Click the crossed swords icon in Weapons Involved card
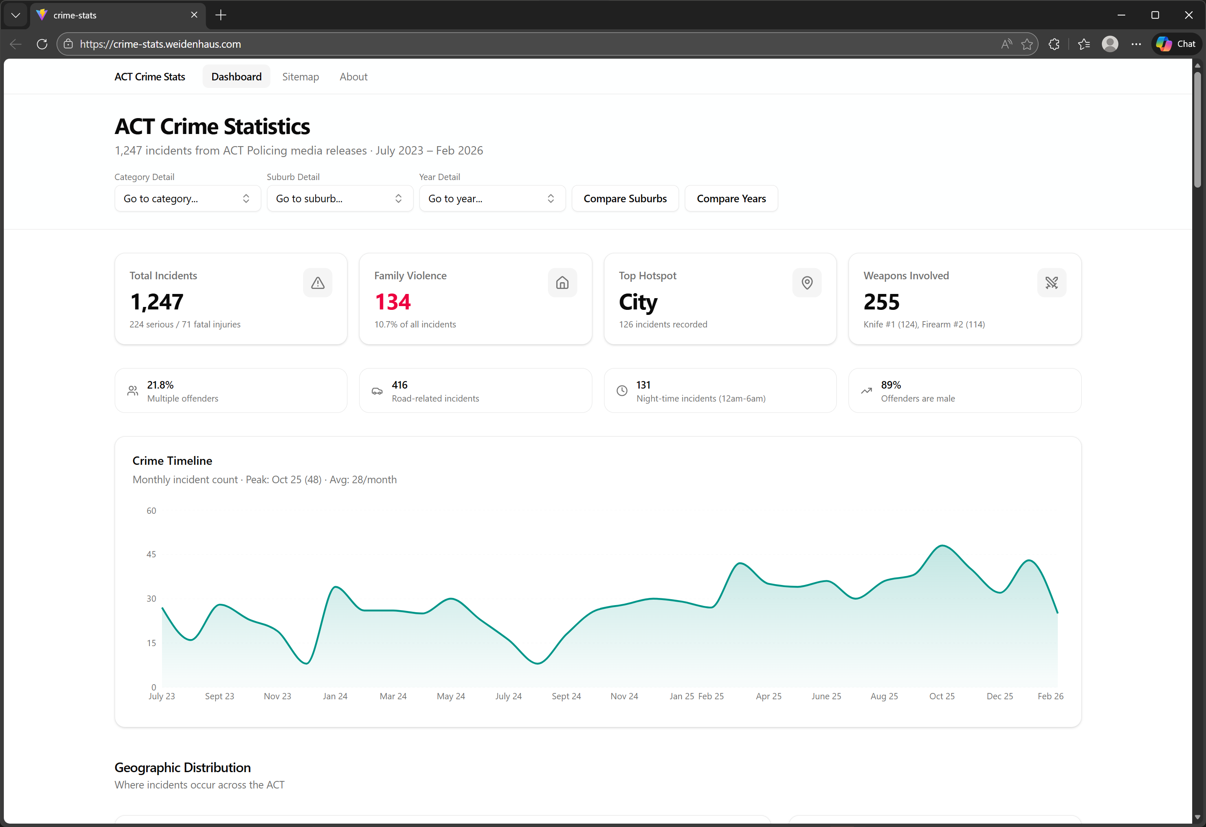This screenshot has height=827, width=1206. pos(1052,283)
